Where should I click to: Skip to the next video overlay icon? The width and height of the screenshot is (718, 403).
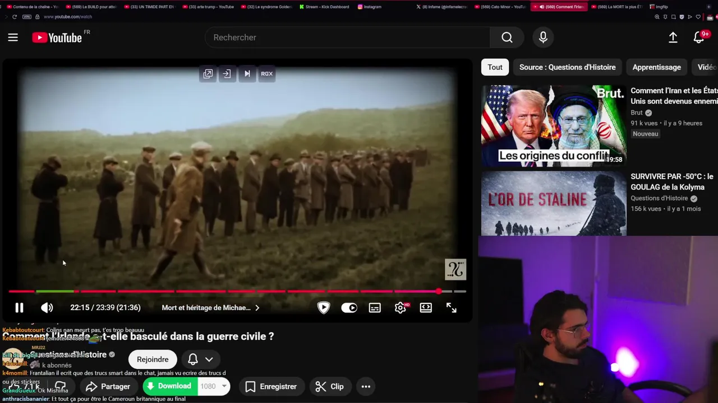click(x=247, y=74)
